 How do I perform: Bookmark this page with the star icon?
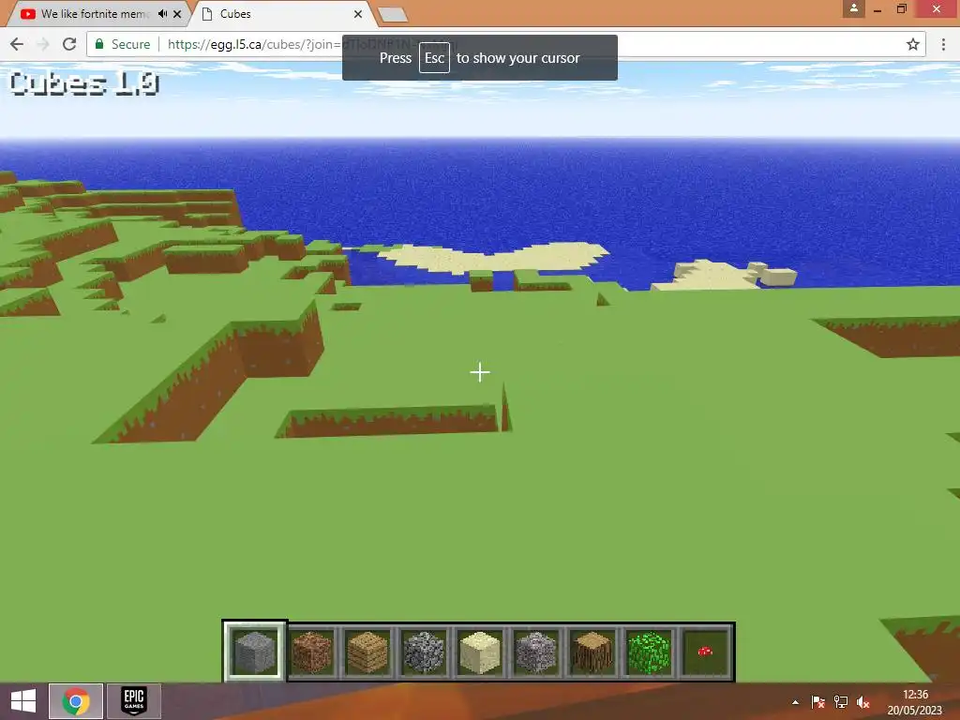(913, 44)
